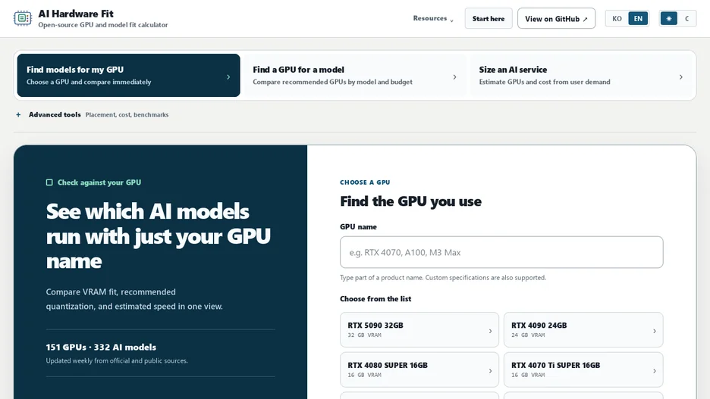Image resolution: width=710 pixels, height=399 pixels.
Task: Click the Start here button
Action: (489, 18)
